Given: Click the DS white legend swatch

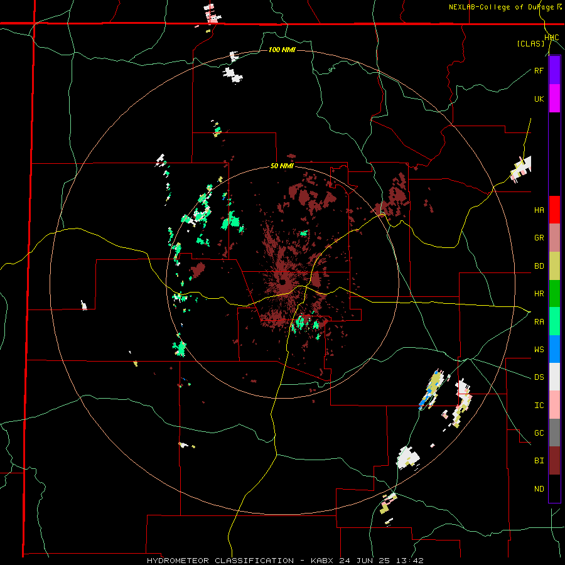Looking at the screenshot, I should tap(554, 377).
